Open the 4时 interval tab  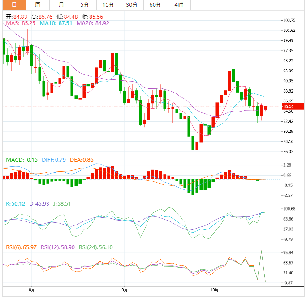pyautogui.click(x=179, y=5)
